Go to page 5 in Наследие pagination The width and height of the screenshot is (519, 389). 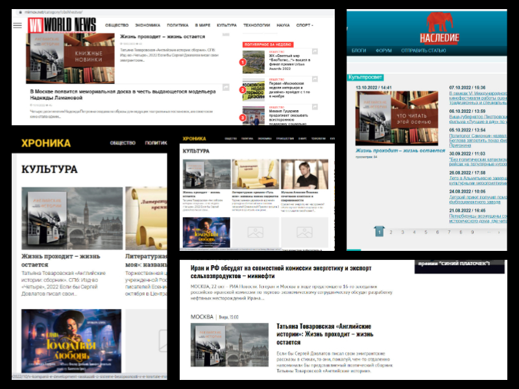click(426, 232)
